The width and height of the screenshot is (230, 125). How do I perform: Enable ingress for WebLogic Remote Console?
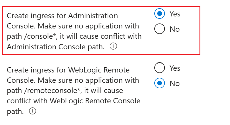159,68
